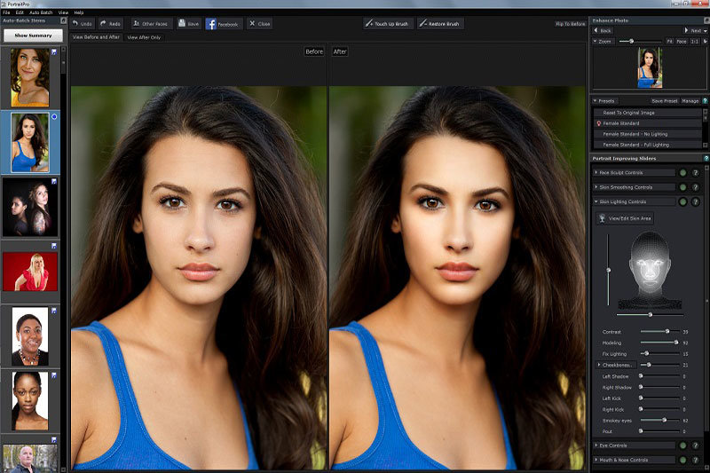Click the Undo arrow icon

tap(76, 24)
